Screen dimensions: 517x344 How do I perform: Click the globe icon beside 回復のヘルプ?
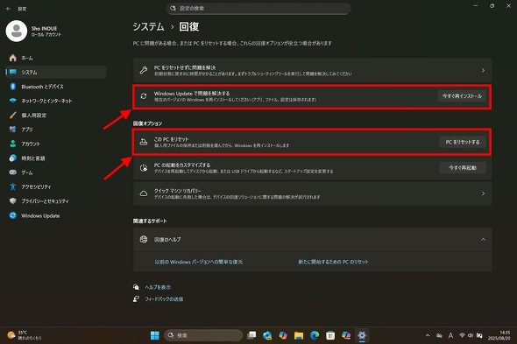pyautogui.click(x=144, y=239)
